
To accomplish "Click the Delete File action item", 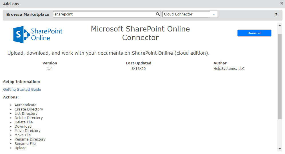I will click(24, 122).
